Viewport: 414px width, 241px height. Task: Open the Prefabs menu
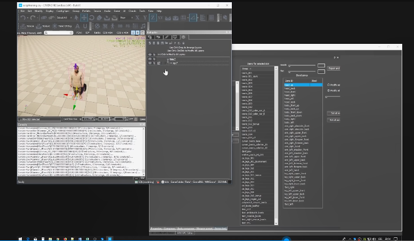[x=86, y=11]
